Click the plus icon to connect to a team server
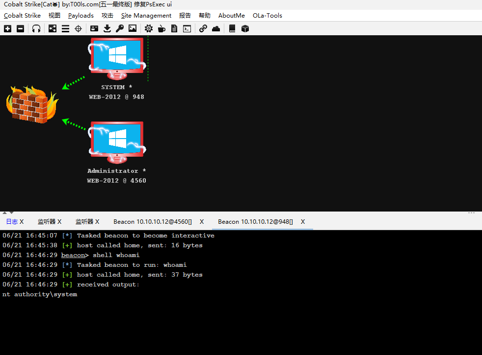This screenshot has height=355, width=482. tap(8, 29)
